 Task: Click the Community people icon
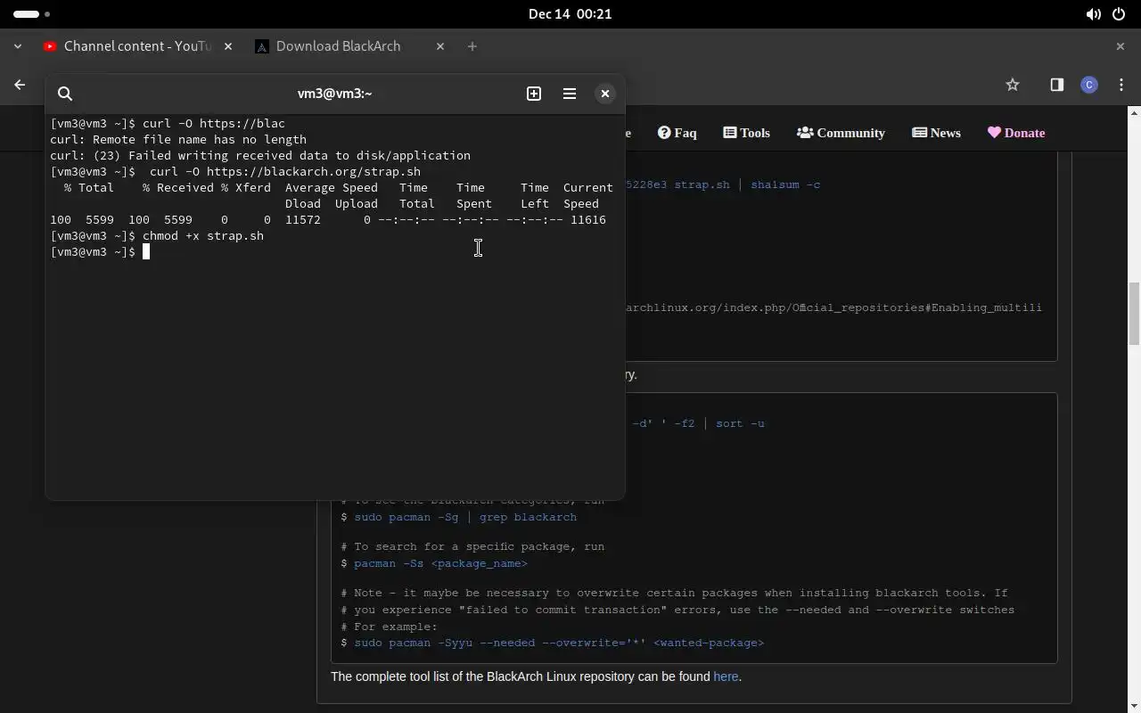coord(805,133)
